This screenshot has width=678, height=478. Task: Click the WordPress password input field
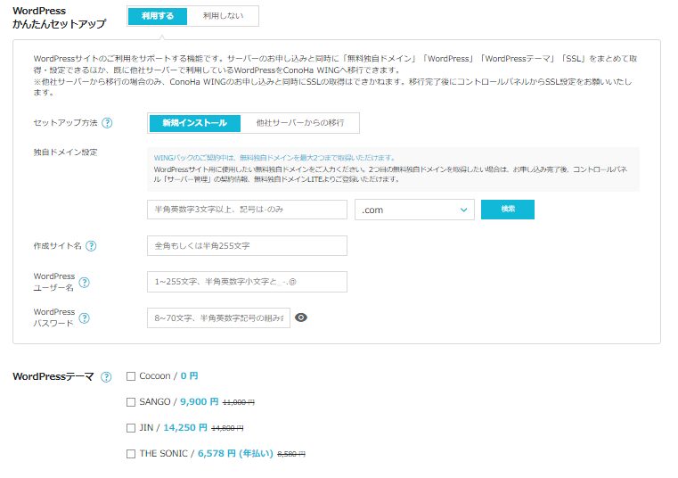click(x=218, y=317)
